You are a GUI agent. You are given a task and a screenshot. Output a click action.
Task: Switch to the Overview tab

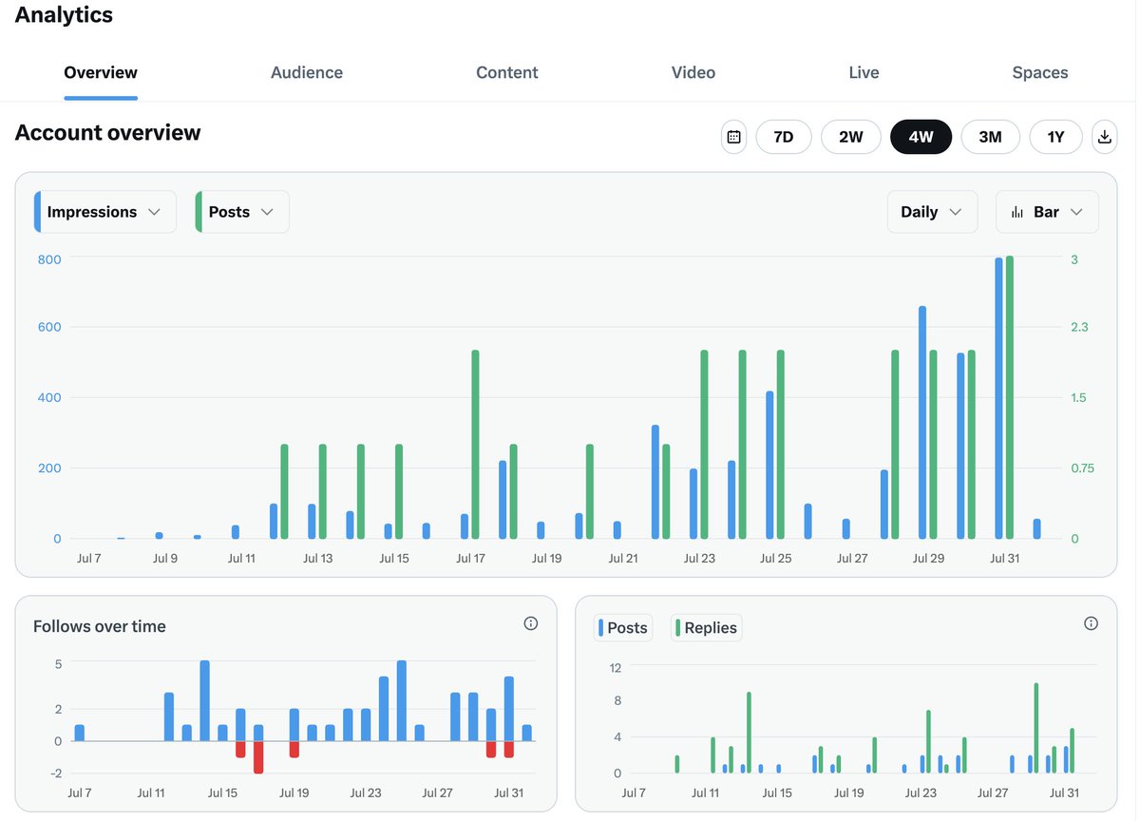[x=101, y=72]
